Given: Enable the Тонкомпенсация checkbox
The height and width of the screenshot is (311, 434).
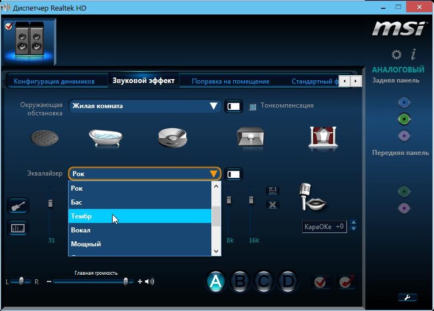Looking at the screenshot, I should [253, 106].
